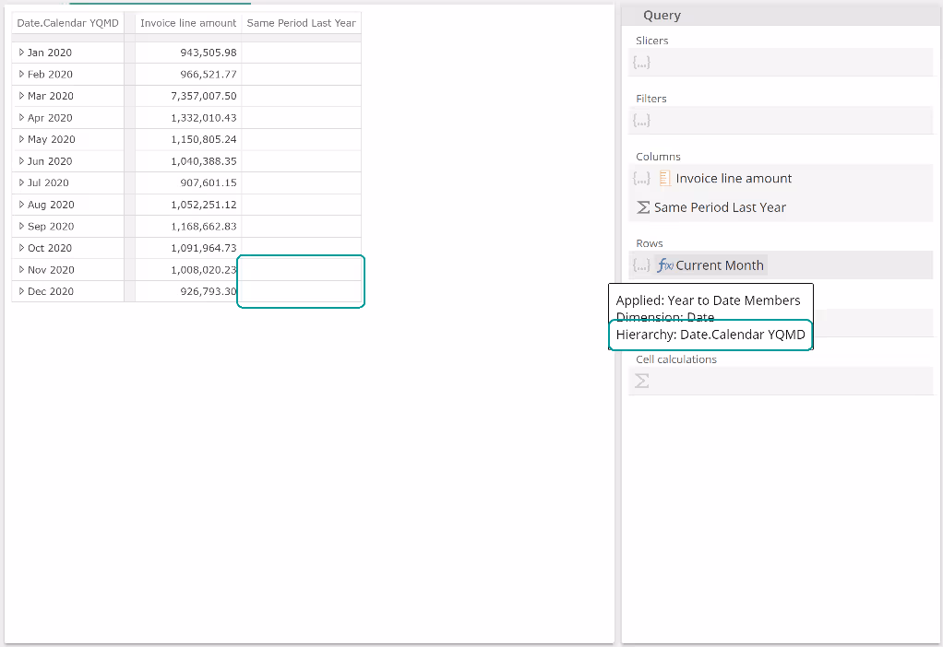Viewport: 943px width, 647px height.
Task: Click the orange Invoice line amount measure icon
Action: [665, 179]
